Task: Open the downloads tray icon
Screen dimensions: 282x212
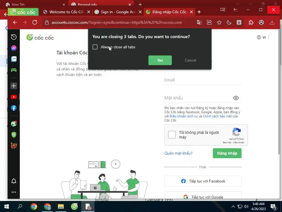Action: [272, 22]
